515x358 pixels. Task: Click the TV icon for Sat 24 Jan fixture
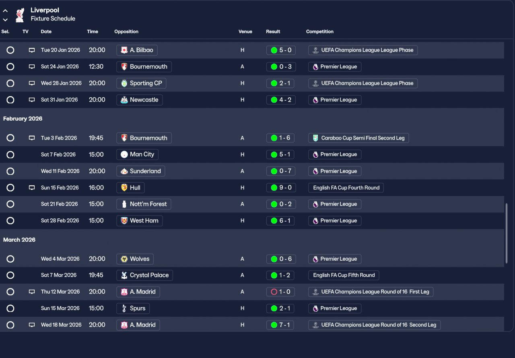click(x=32, y=67)
